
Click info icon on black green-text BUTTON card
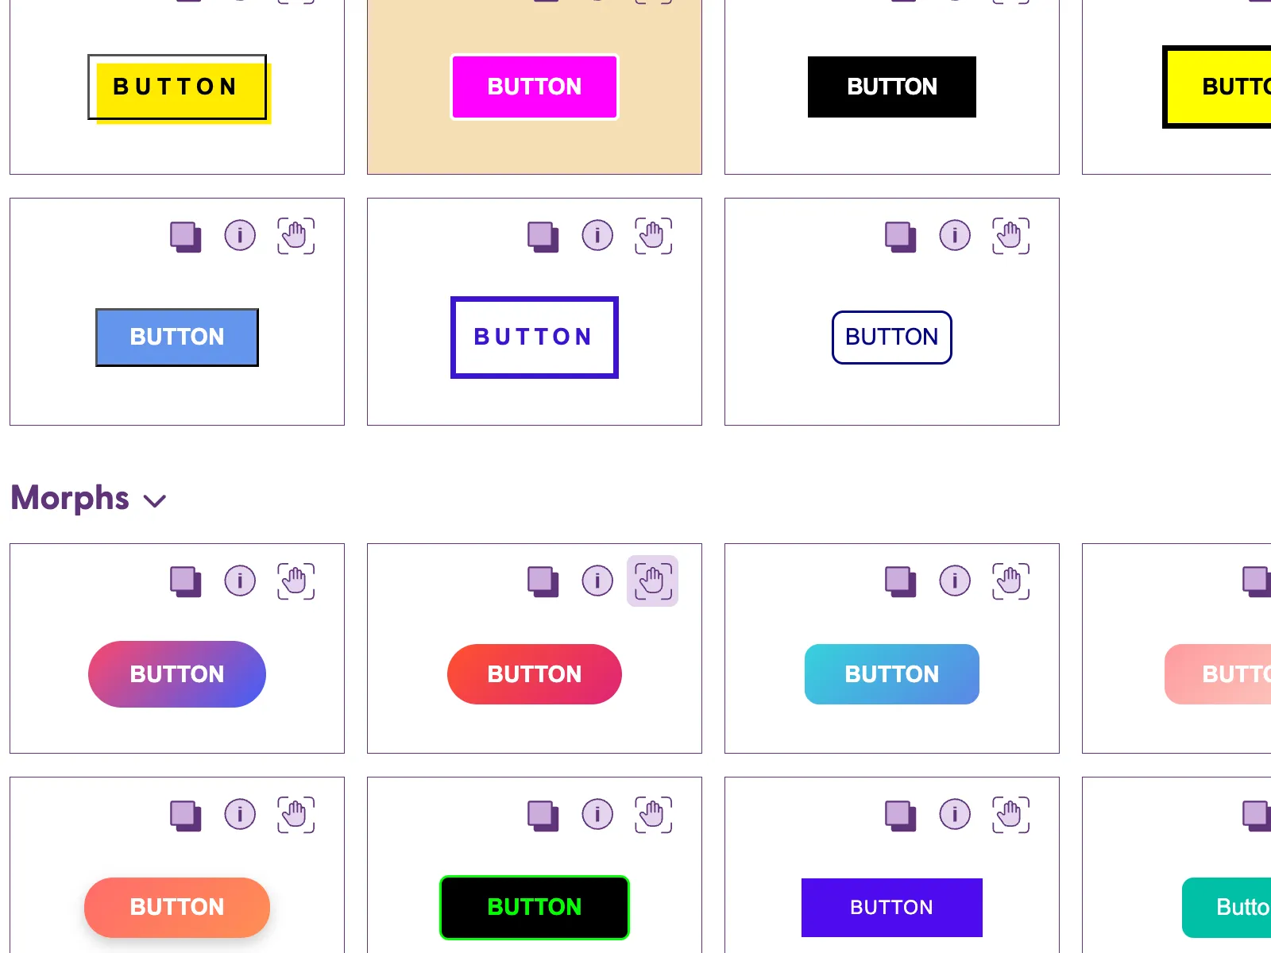pos(597,814)
